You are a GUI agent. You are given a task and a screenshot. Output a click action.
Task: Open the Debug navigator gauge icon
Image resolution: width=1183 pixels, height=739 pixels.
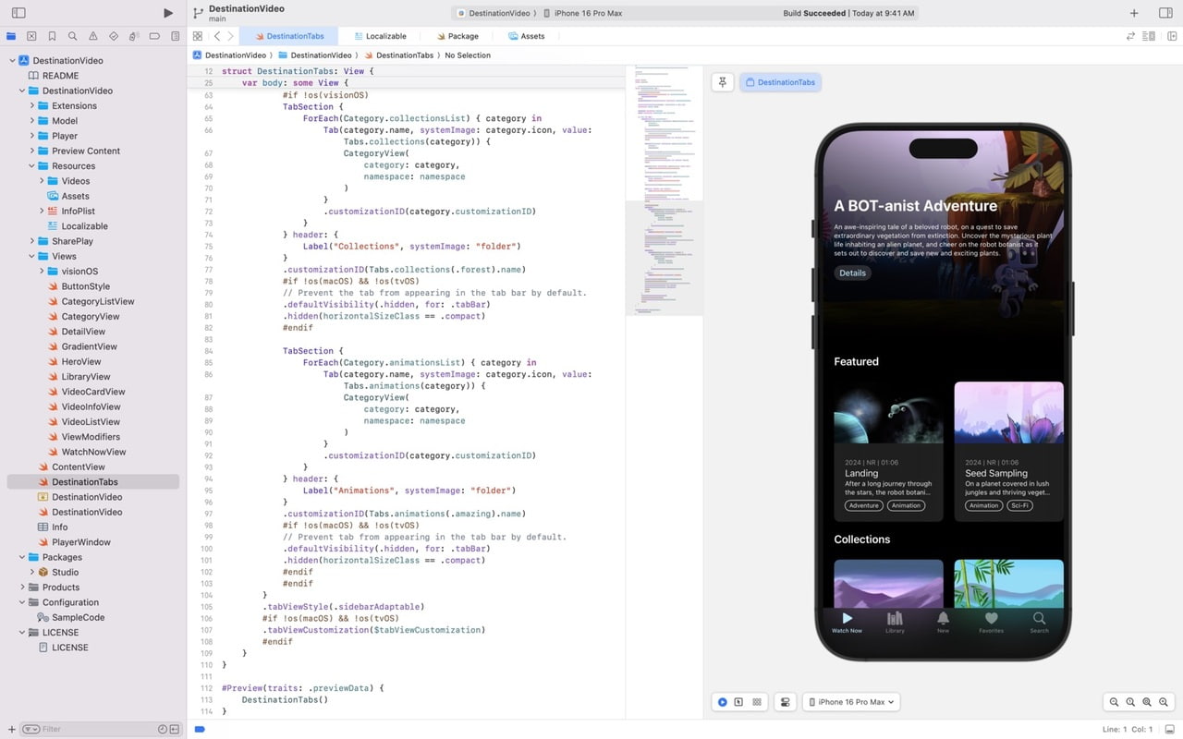[x=134, y=36]
